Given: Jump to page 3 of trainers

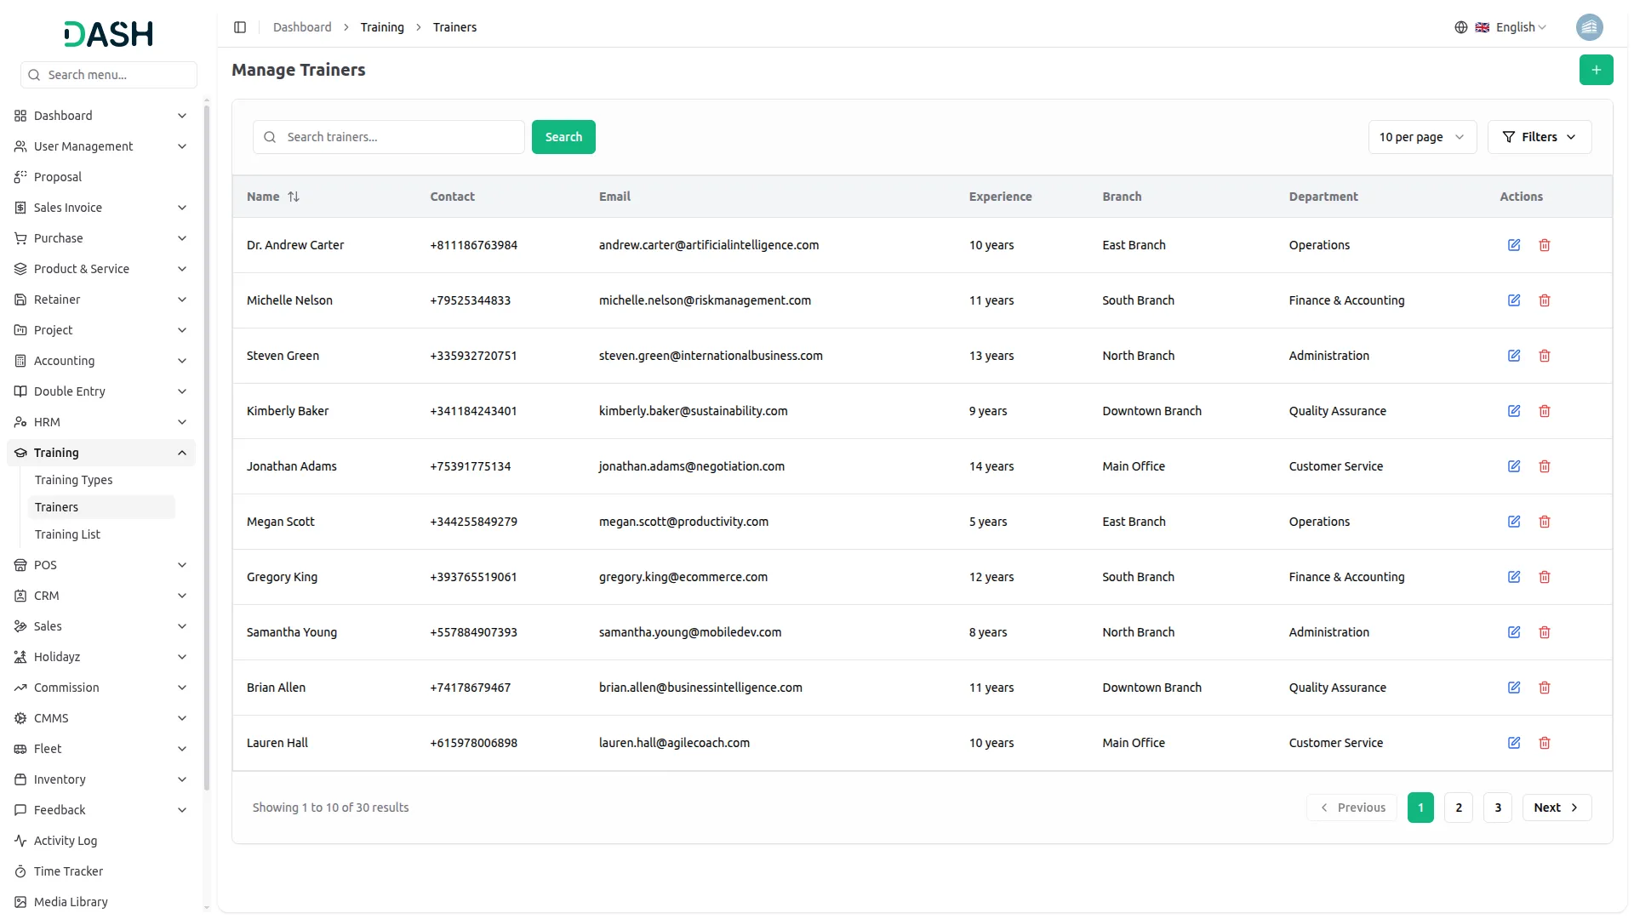Looking at the screenshot, I should 1498,808.
